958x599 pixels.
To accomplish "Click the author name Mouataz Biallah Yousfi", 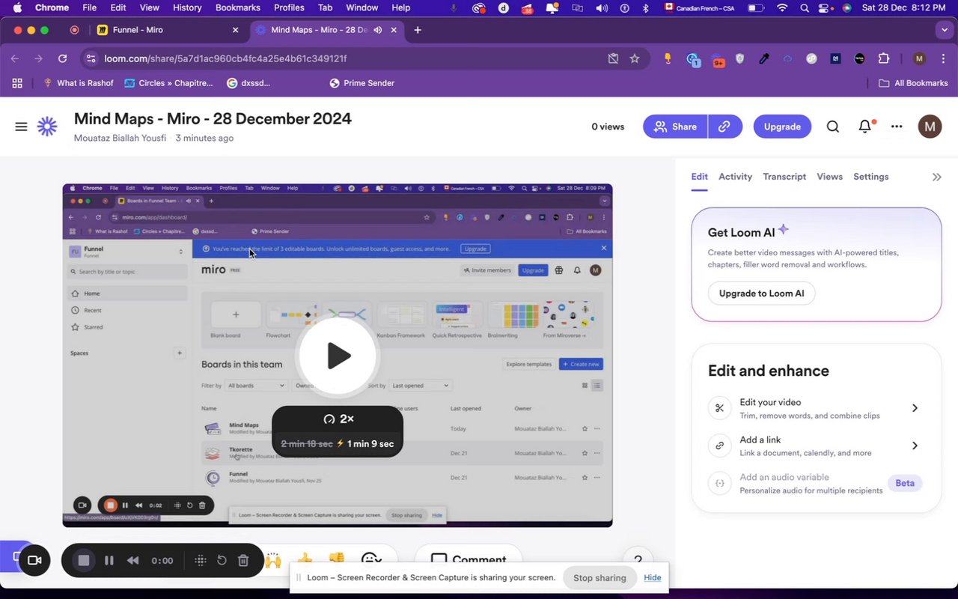I will (x=120, y=138).
